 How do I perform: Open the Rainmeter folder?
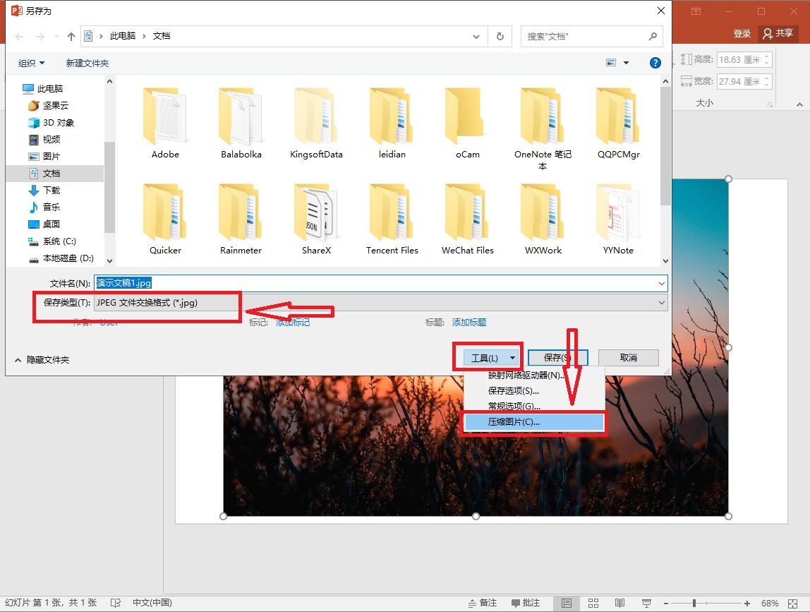point(241,219)
